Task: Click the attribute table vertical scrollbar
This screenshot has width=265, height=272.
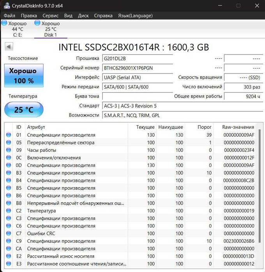Action: [x=260, y=186]
